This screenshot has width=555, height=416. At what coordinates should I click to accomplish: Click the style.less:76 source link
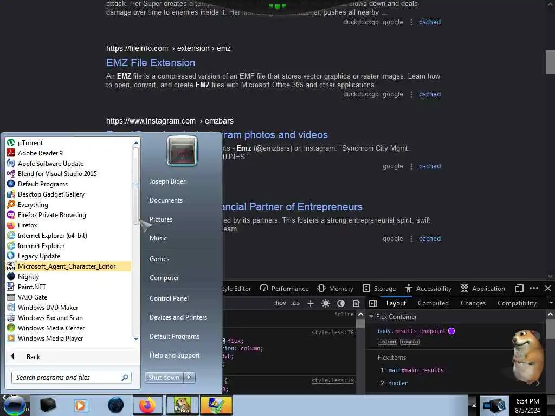tap(332, 332)
